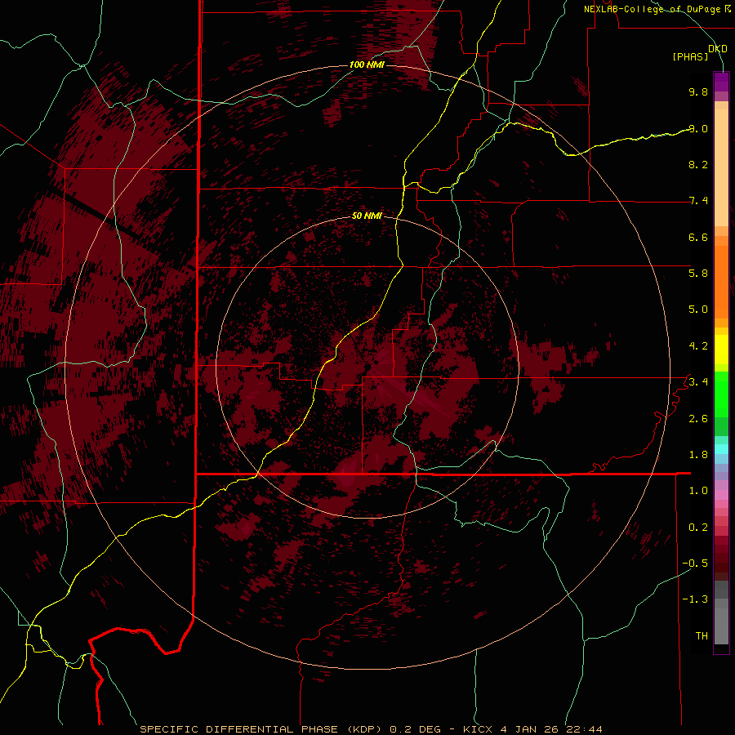Pick the bright yellow band on color scale
Screen dimensions: 735x735
click(721, 350)
